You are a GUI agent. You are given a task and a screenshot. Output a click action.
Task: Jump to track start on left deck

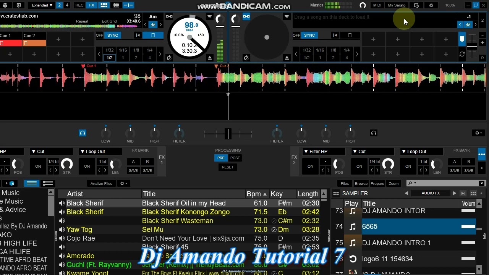click(x=138, y=35)
